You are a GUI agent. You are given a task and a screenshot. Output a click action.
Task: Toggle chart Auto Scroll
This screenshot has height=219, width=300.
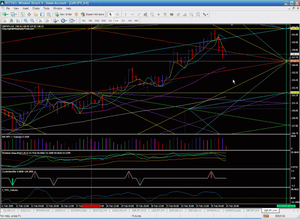(40, 21)
